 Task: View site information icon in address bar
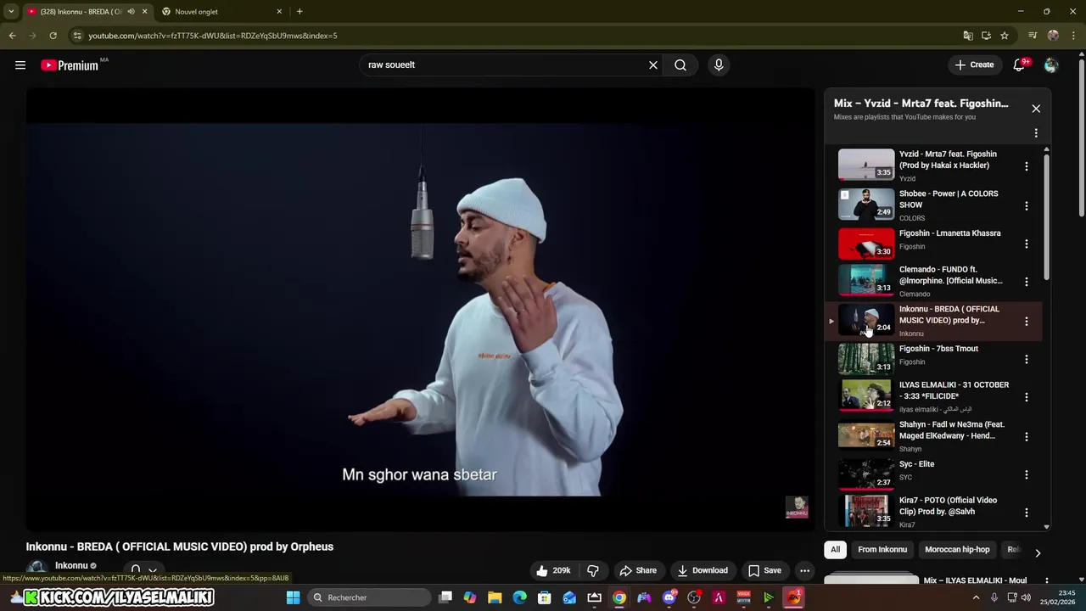(x=77, y=36)
